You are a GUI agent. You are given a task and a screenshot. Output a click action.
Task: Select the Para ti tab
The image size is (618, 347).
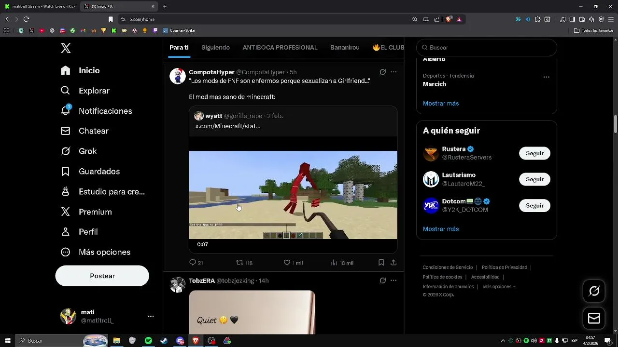[x=179, y=48]
